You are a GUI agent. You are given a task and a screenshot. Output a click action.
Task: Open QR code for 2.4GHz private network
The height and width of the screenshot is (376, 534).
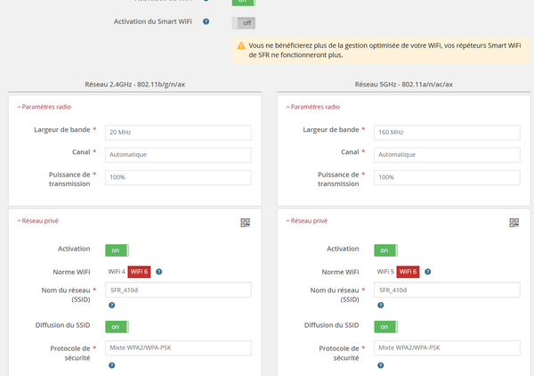coord(245,223)
